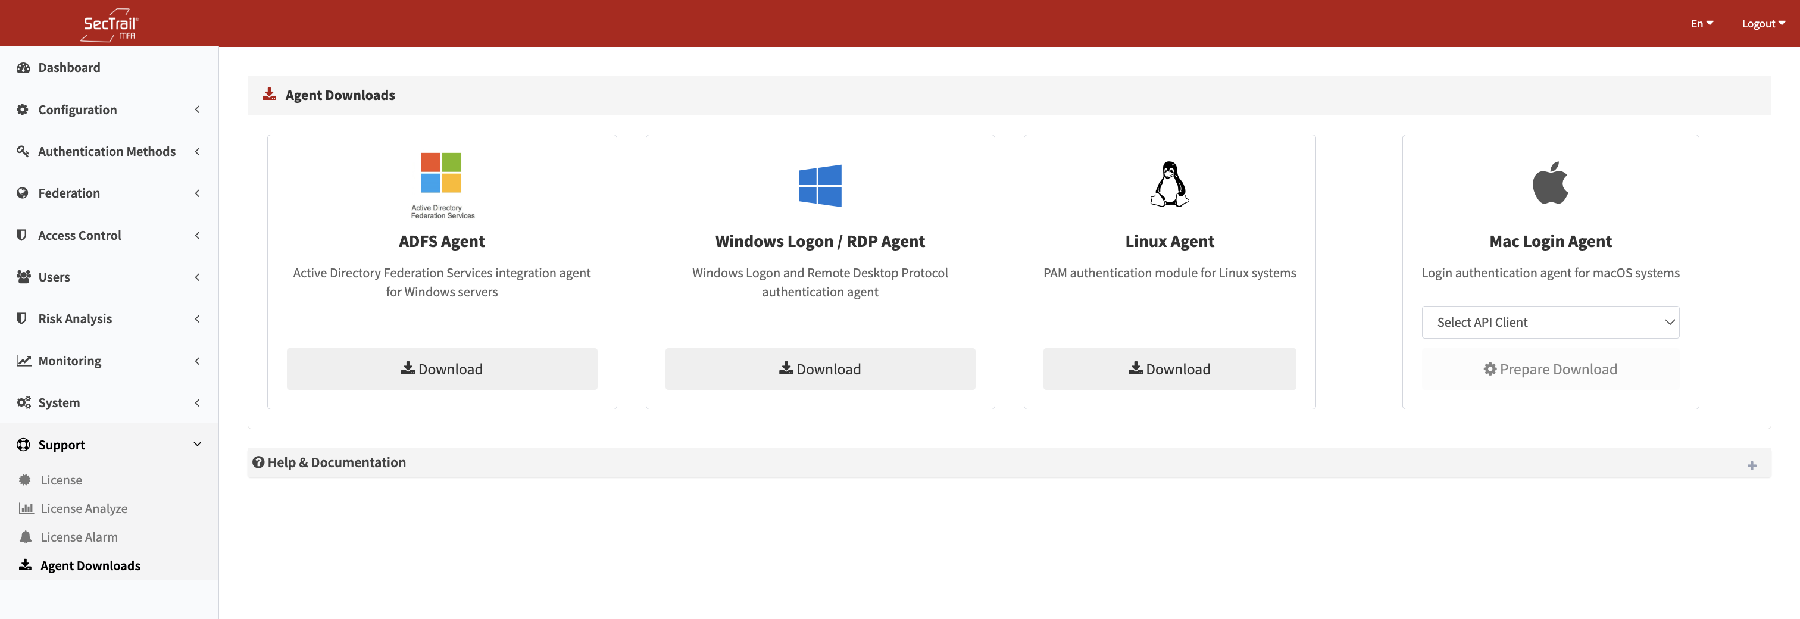1800x619 pixels.
Task: Click the Agent Downloads download icon
Action: [x=24, y=564]
